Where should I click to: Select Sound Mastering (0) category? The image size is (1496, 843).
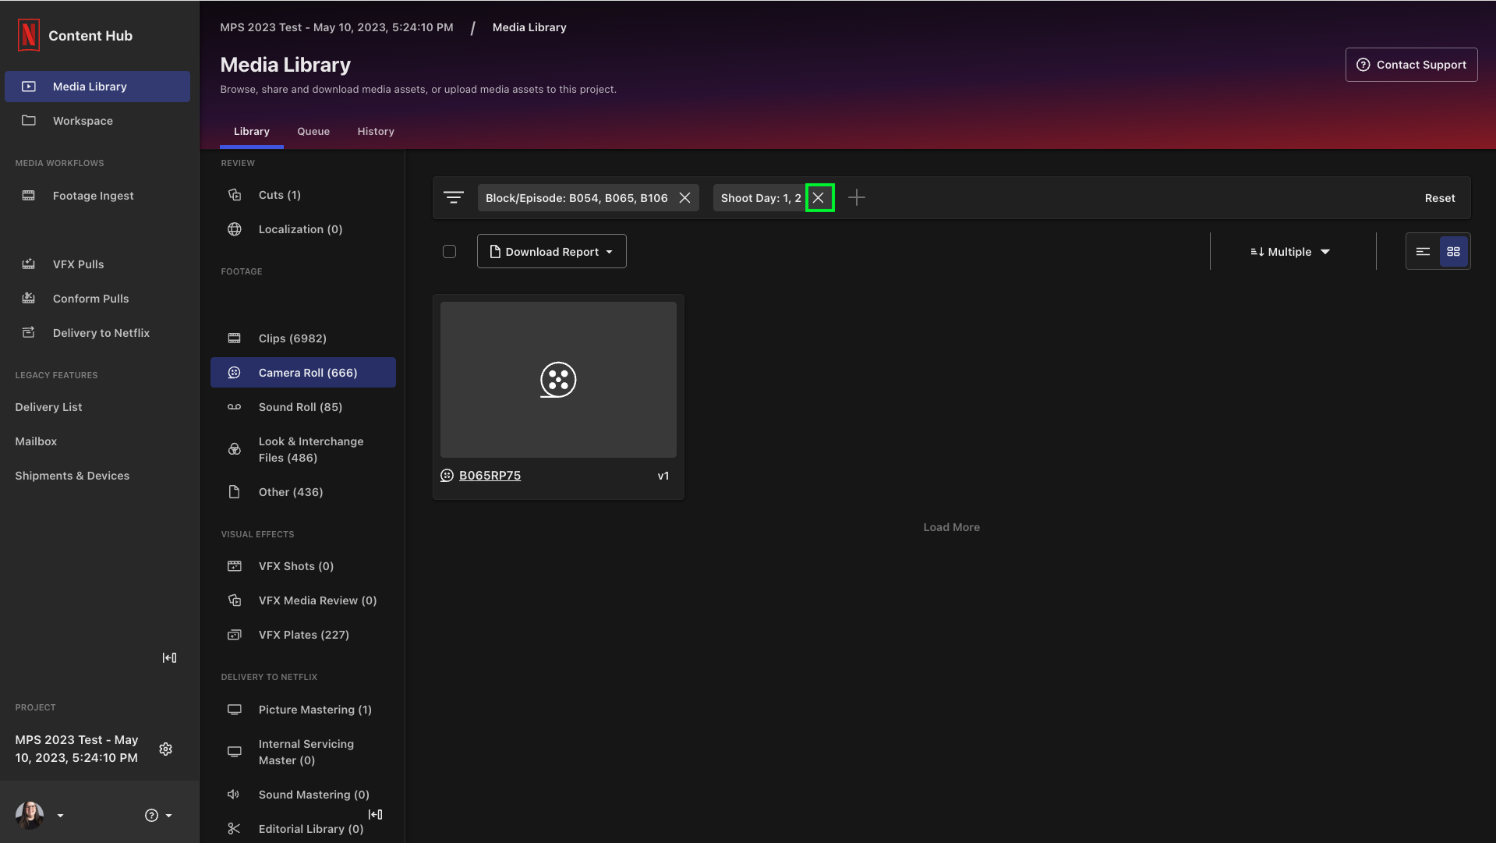[x=303, y=795]
